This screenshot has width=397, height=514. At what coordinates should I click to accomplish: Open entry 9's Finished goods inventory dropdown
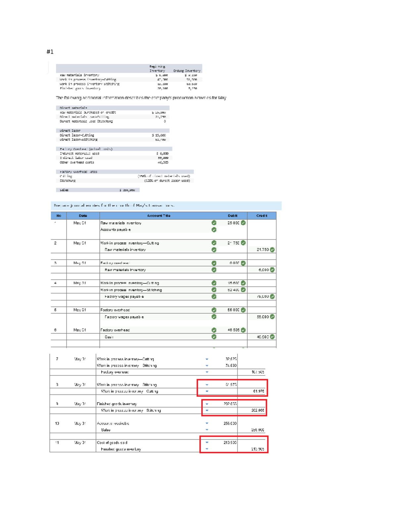pyautogui.click(x=207, y=404)
